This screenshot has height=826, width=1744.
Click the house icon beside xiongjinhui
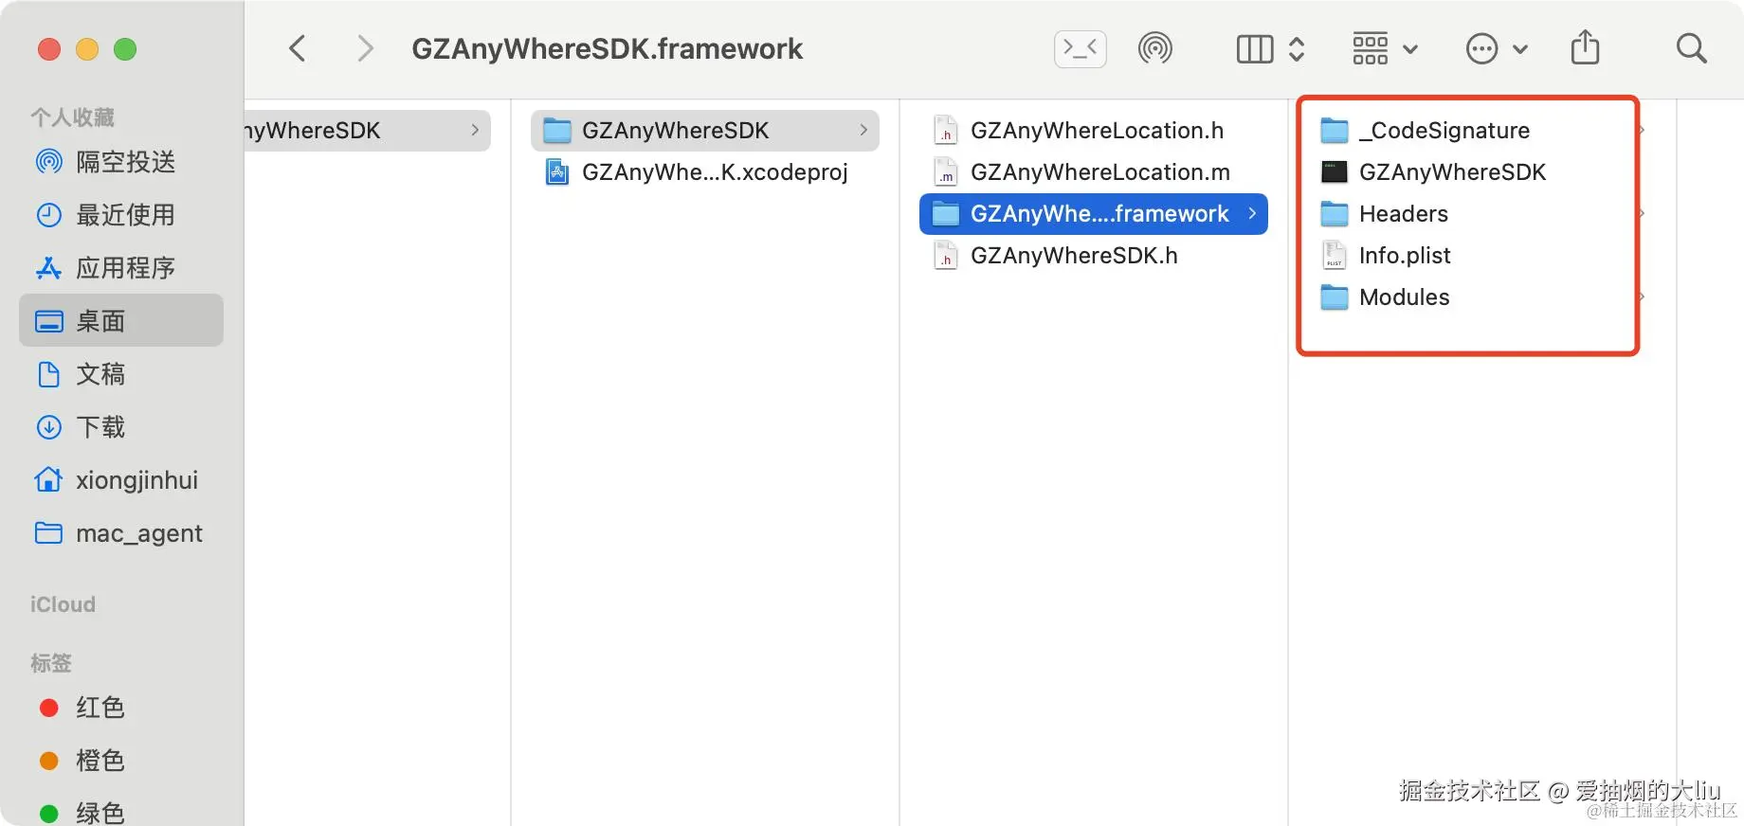[x=49, y=479]
